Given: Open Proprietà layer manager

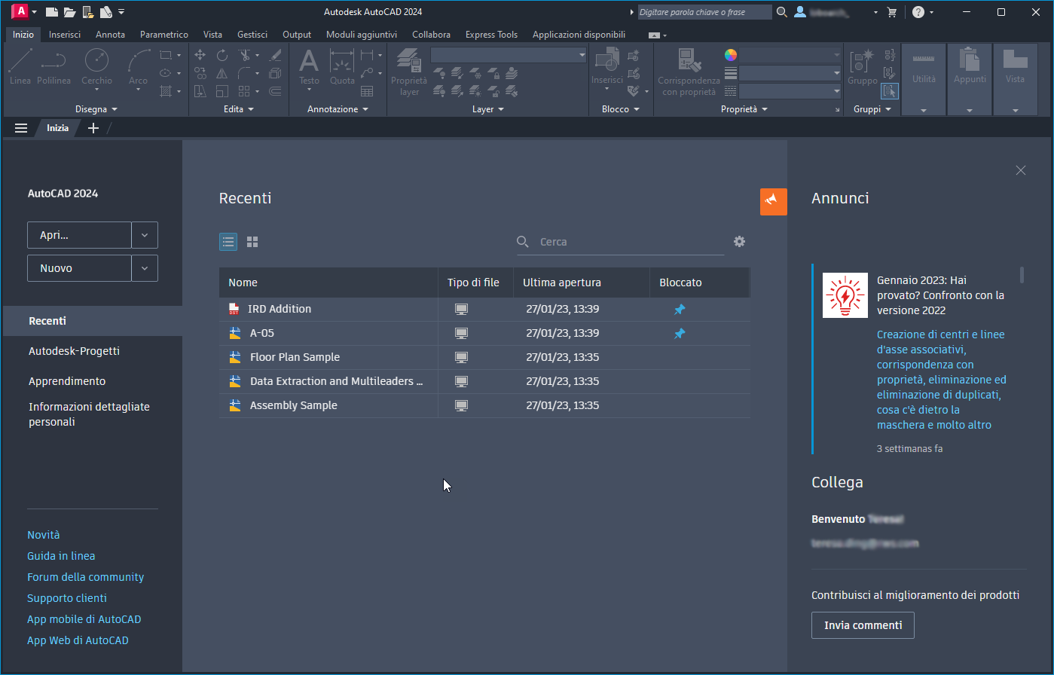Looking at the screenshot, I should [x=409, y=72].
